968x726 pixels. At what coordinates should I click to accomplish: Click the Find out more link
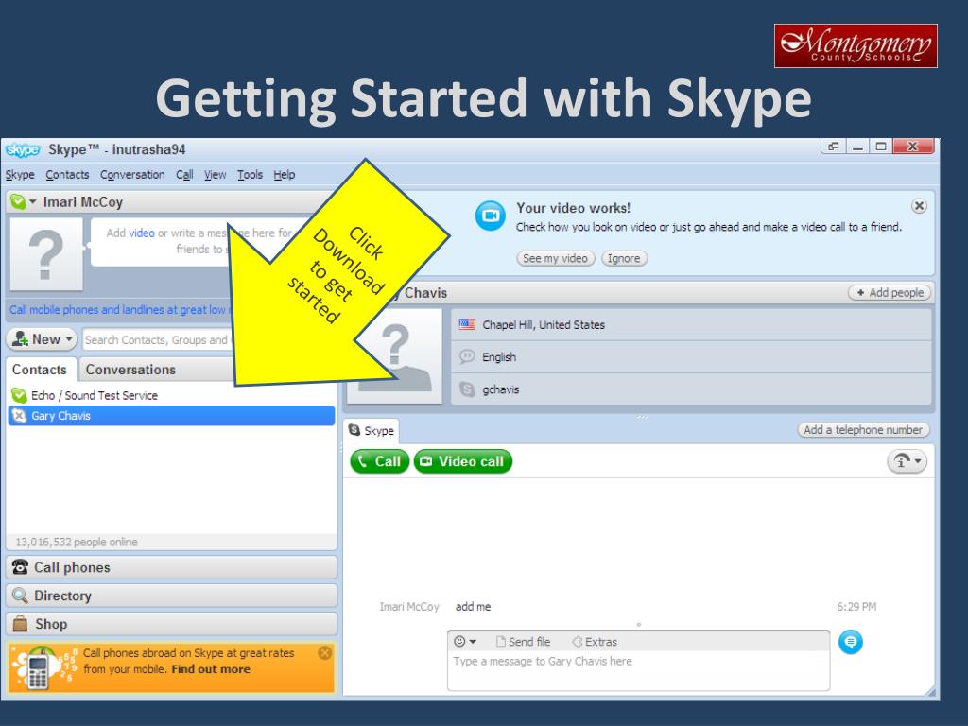[211, 669]
